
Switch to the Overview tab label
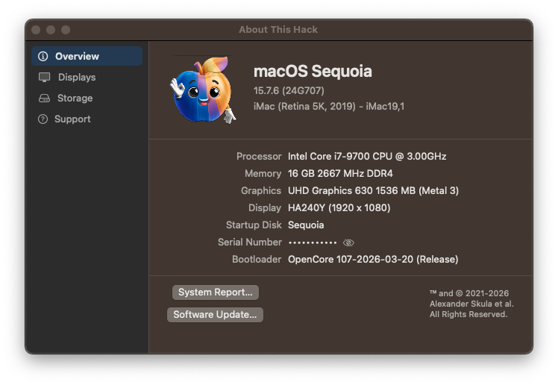(77, 56)
